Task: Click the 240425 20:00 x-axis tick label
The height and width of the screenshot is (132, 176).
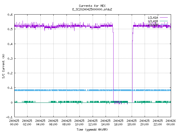Action: 145,122
